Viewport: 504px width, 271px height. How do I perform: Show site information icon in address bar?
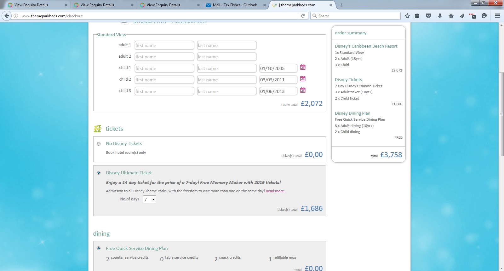pyautogui.click(x=16, y=16)
